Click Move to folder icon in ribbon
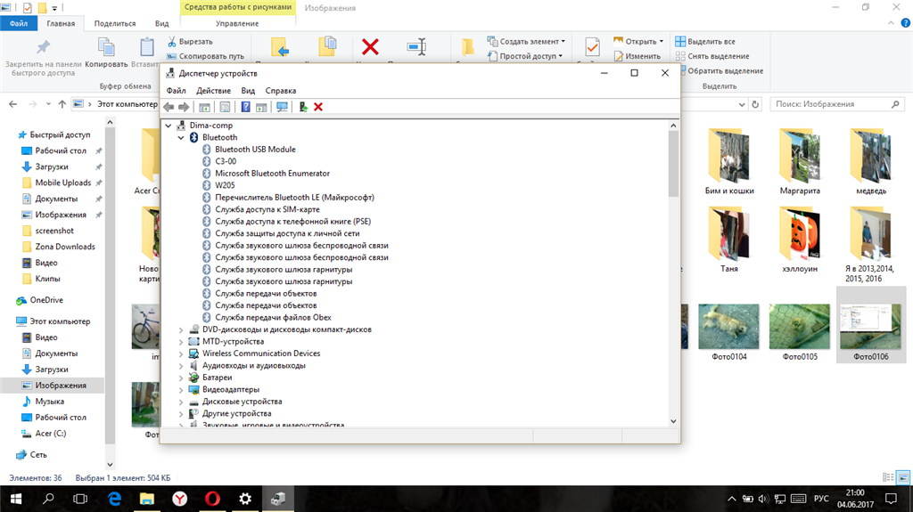 tap(280, 47)
